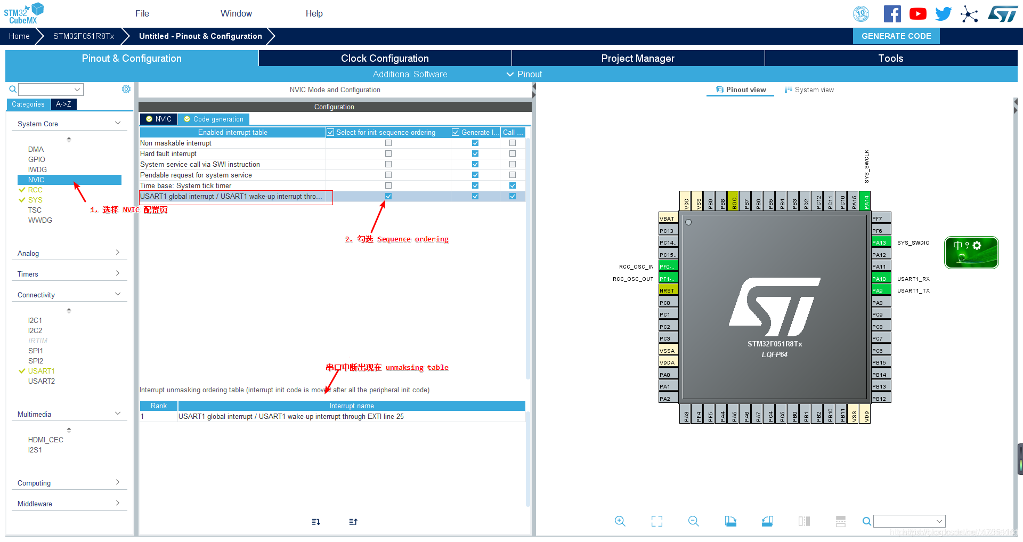This screenshot has height=542, width=1023.
Task: Switch to Code generation tab
Action: pyautogui.click(x=214, y=119)
